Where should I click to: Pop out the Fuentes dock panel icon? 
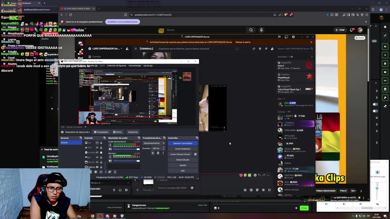(104, 138)
